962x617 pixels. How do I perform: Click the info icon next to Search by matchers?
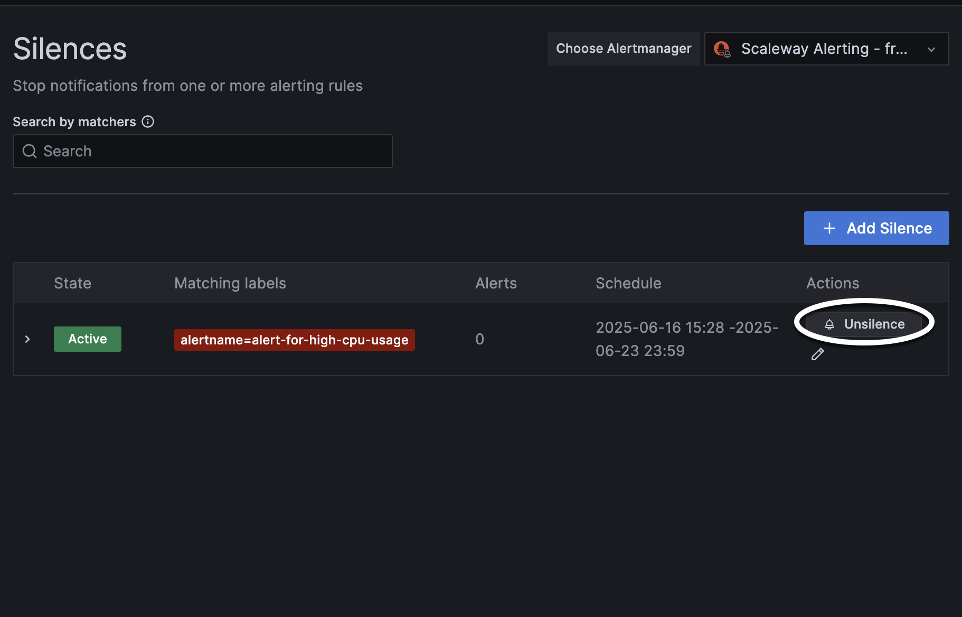[x=148, y=121]
